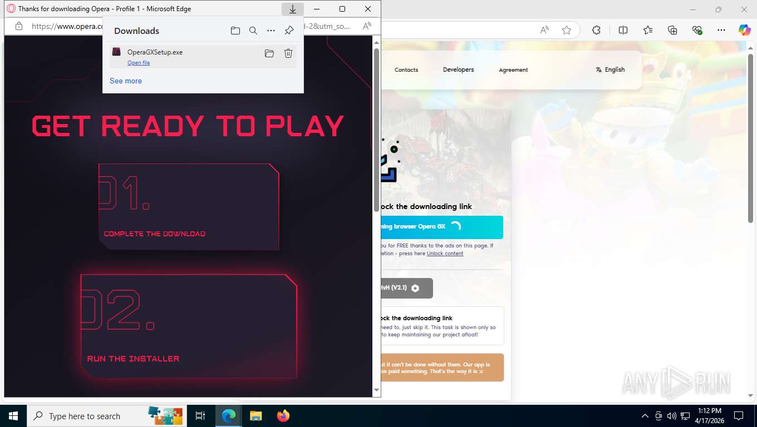757x427 pixels.
Task: Toggle Read aloud in background Edge window
Action: click(x=545, y=30)
